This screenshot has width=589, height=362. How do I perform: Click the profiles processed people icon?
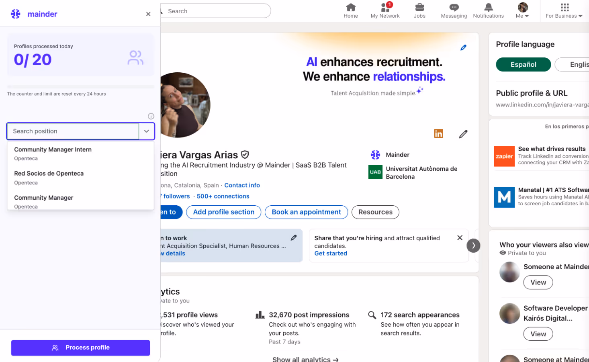[x=135, y=57]
